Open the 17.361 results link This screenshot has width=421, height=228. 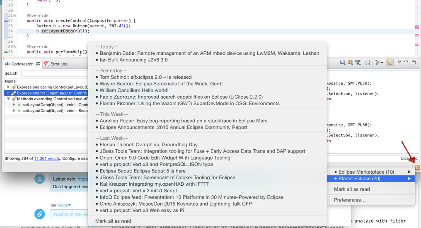47,158
